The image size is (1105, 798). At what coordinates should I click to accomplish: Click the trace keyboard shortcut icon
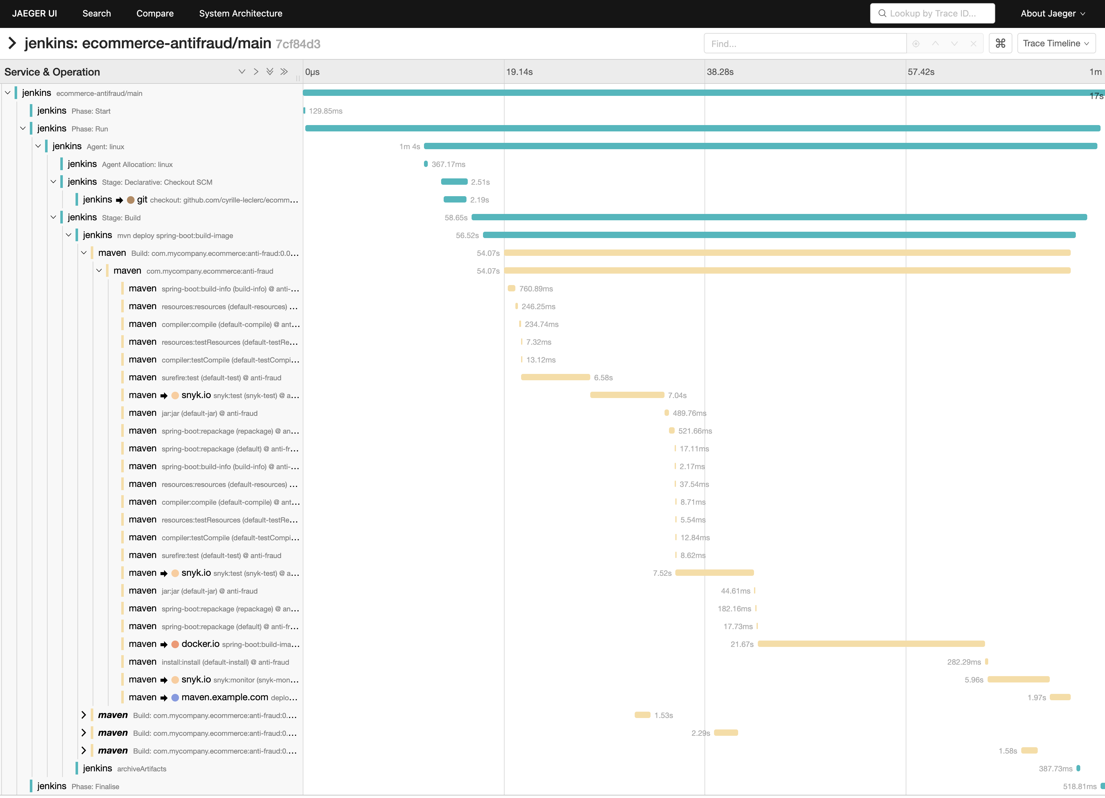(x=1002, y=44)
